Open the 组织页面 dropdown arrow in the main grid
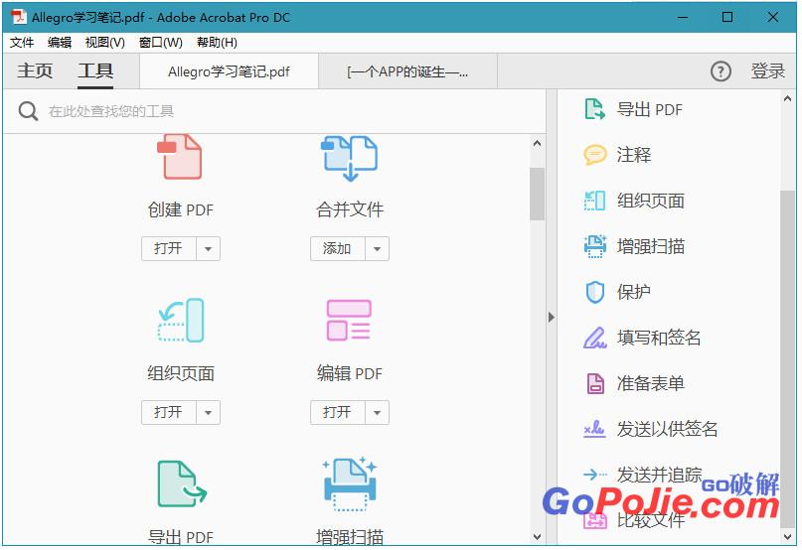 click(x=208, y=413)
